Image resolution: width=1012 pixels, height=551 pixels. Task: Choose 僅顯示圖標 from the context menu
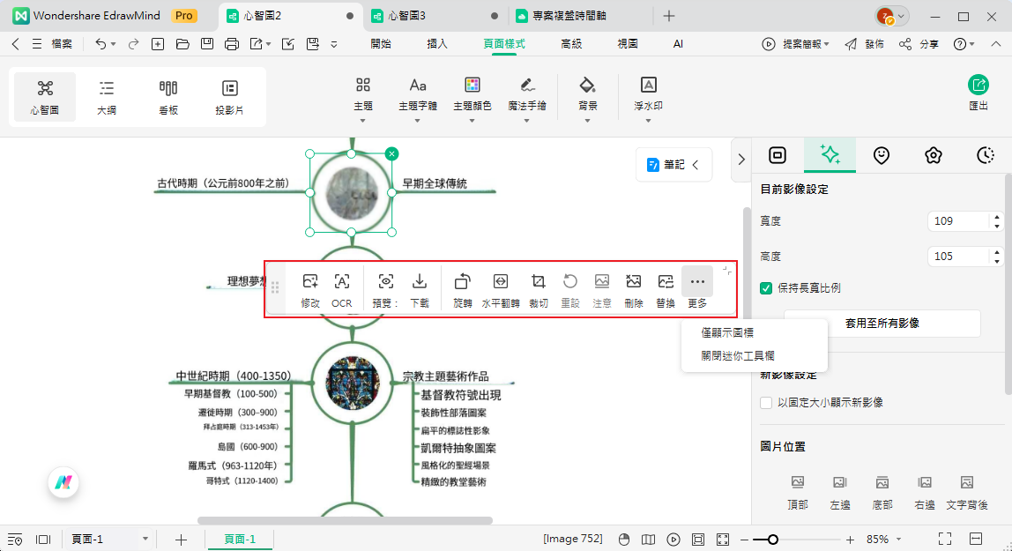click(x=727, y=333)
